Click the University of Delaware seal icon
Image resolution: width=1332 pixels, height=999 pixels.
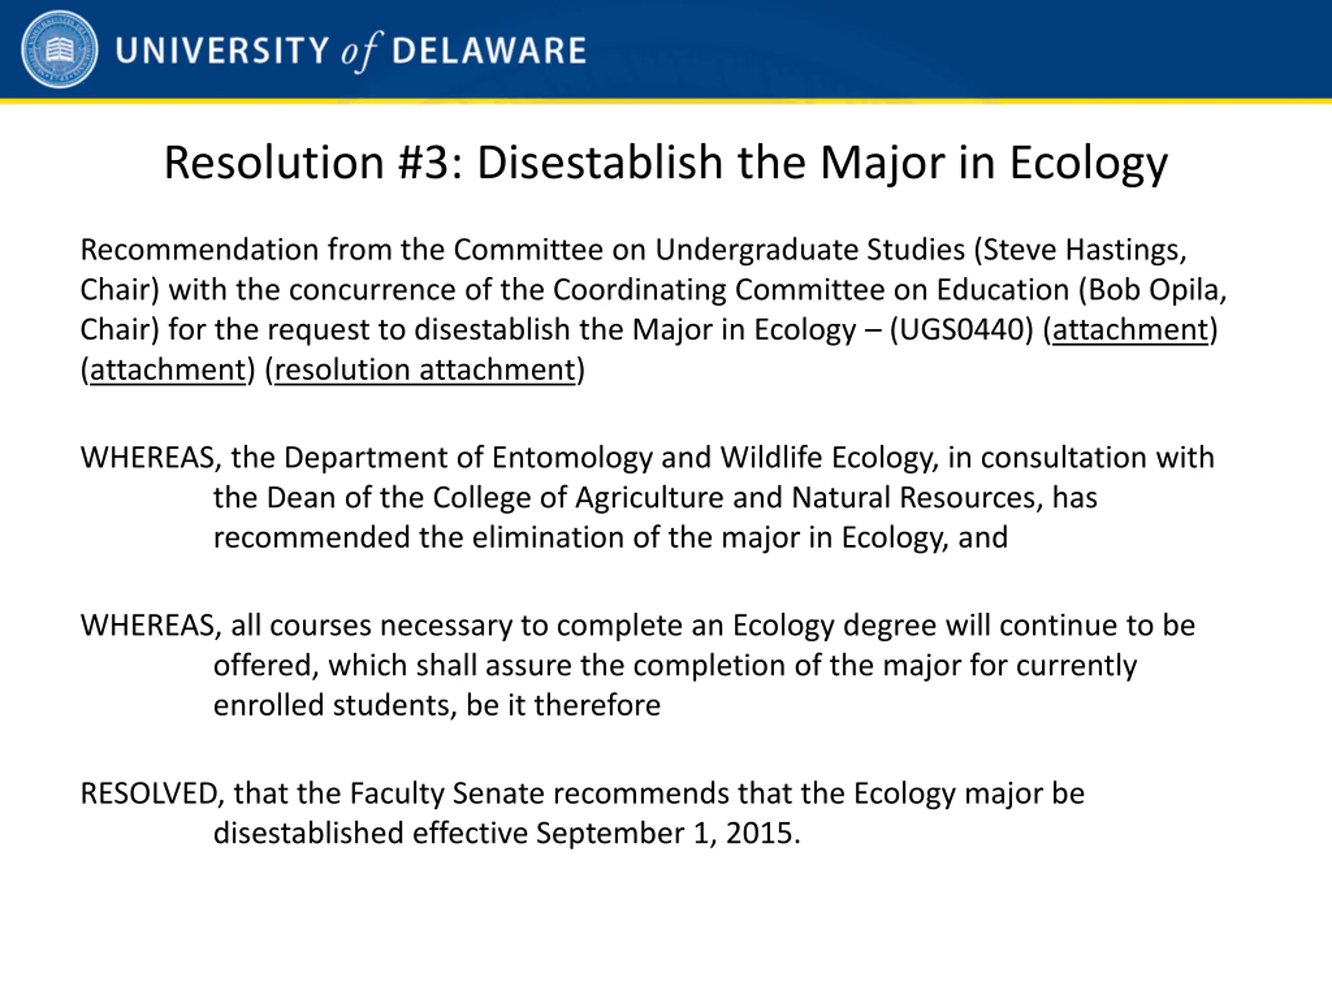coord(59,49)
